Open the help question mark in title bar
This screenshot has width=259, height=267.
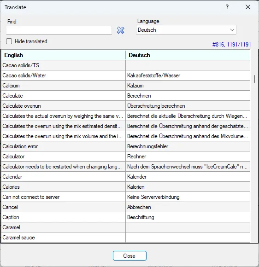point(227,7)
